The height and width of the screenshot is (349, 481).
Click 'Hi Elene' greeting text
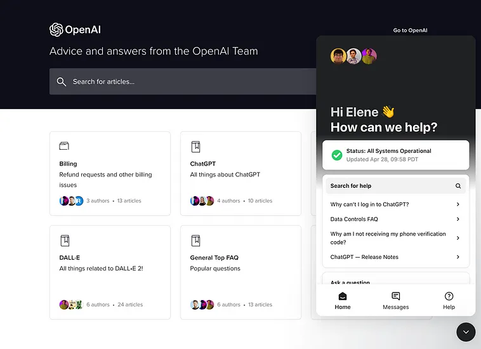point(354,112)
